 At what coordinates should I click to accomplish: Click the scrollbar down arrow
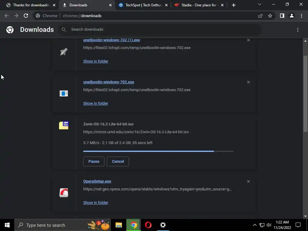coord(305,216)
